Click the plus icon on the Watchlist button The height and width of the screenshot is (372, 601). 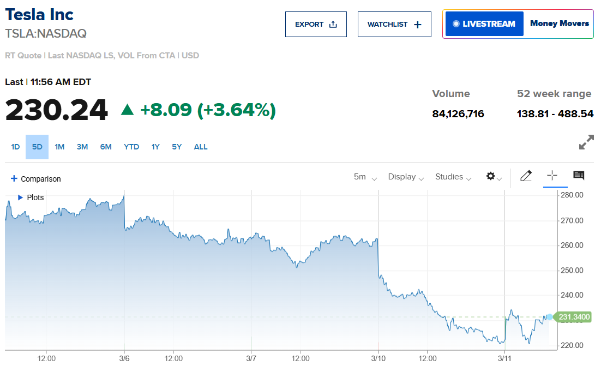(418, 25)
